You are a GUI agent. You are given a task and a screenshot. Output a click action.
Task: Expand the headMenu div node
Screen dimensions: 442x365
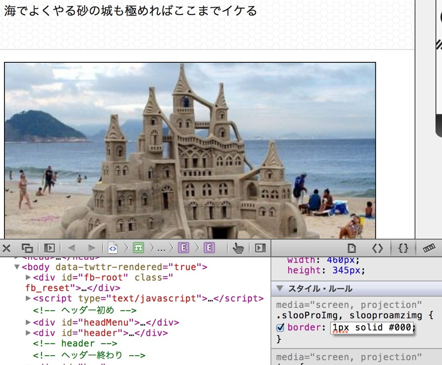[28, 322]
